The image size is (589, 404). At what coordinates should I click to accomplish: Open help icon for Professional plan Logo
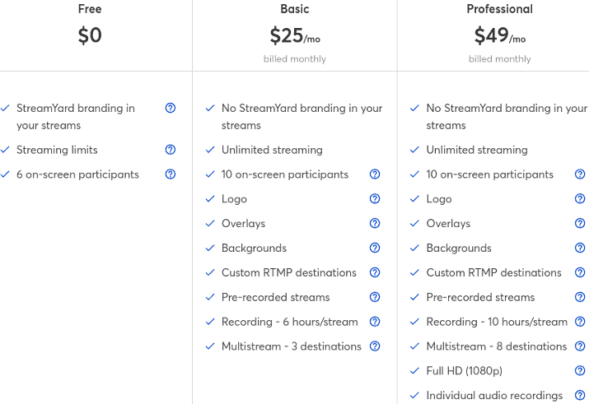tap(580, 198)
